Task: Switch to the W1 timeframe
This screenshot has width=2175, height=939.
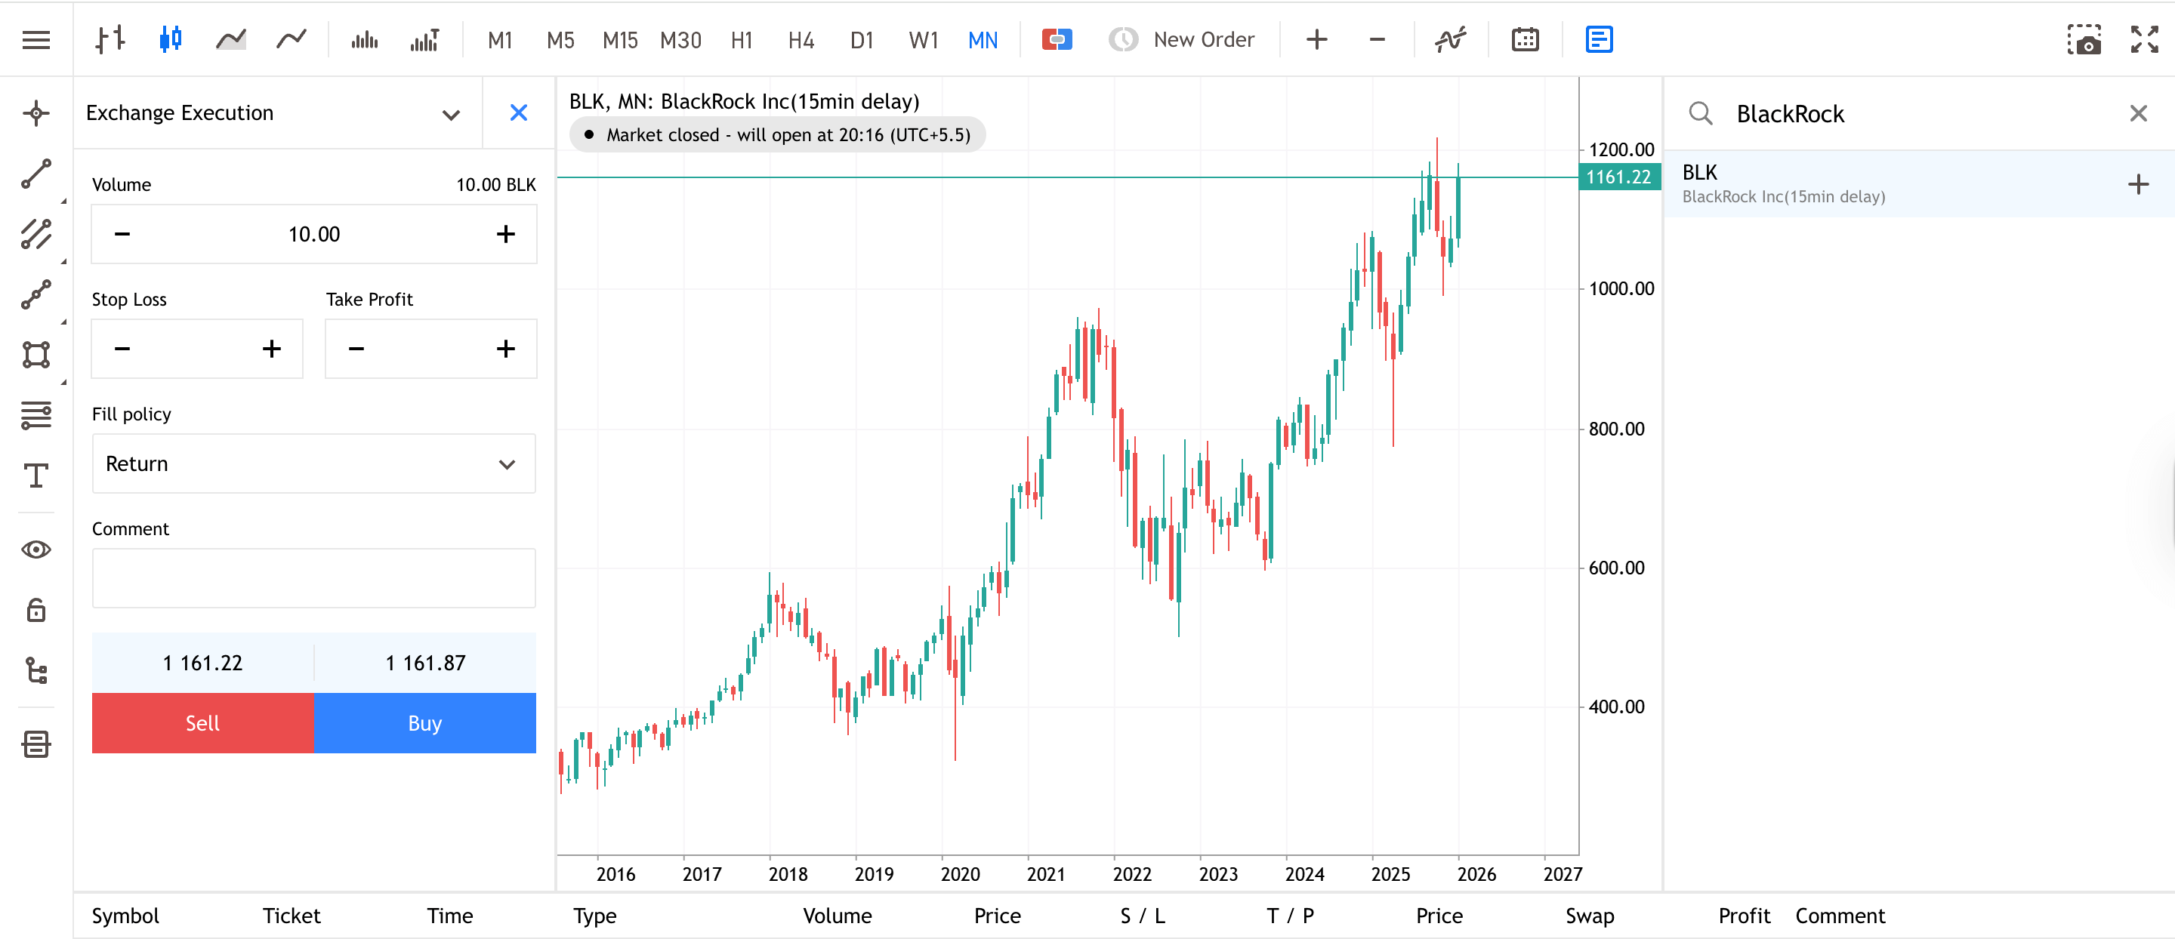Action: click(922, 38)
